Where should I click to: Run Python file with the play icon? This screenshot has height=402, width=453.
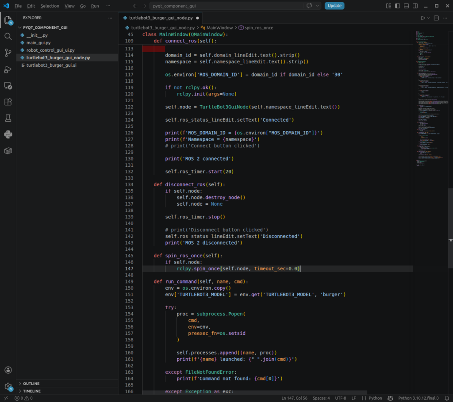[423, 18]
